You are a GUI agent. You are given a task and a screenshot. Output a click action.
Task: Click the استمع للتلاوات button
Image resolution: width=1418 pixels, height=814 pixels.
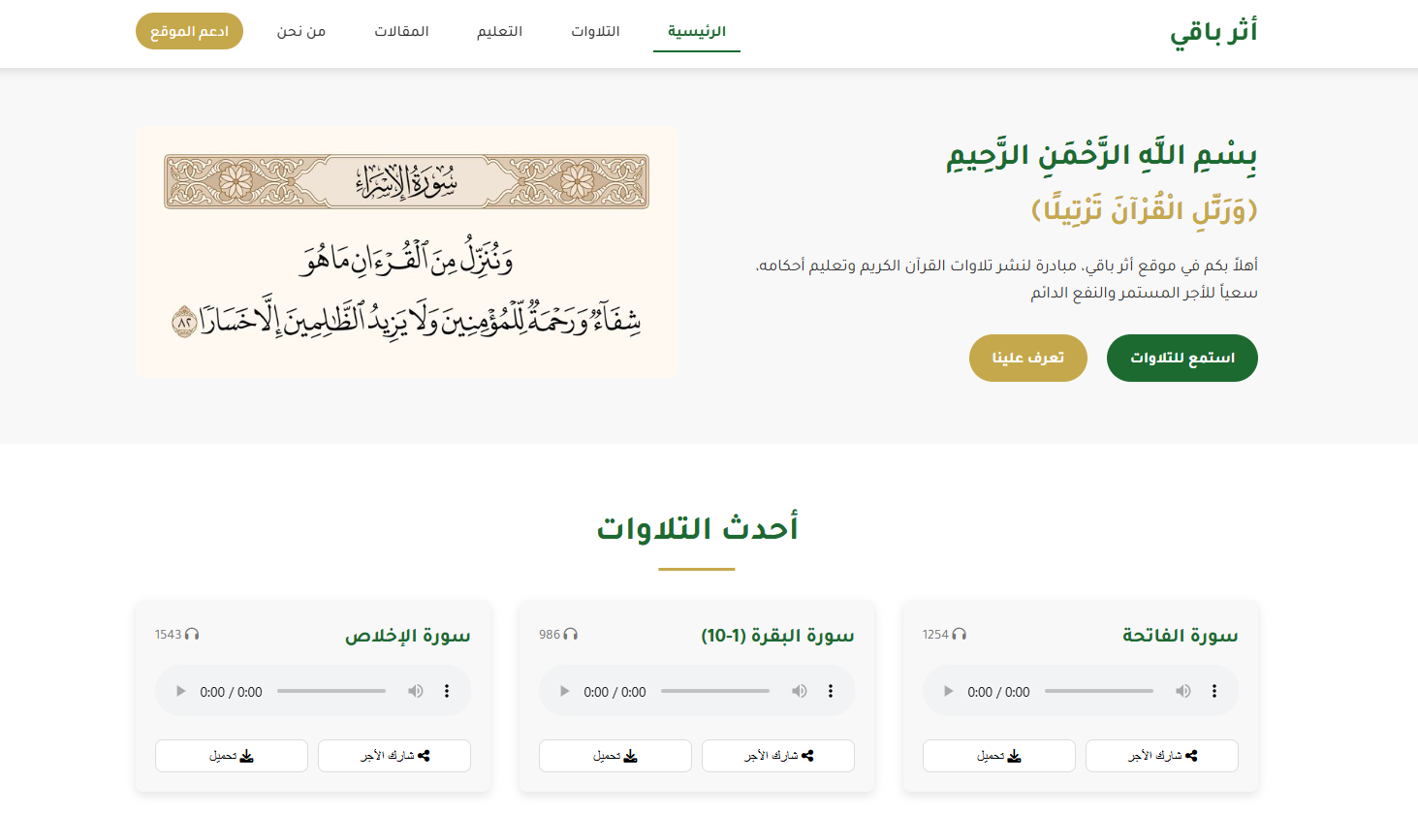1182,358
